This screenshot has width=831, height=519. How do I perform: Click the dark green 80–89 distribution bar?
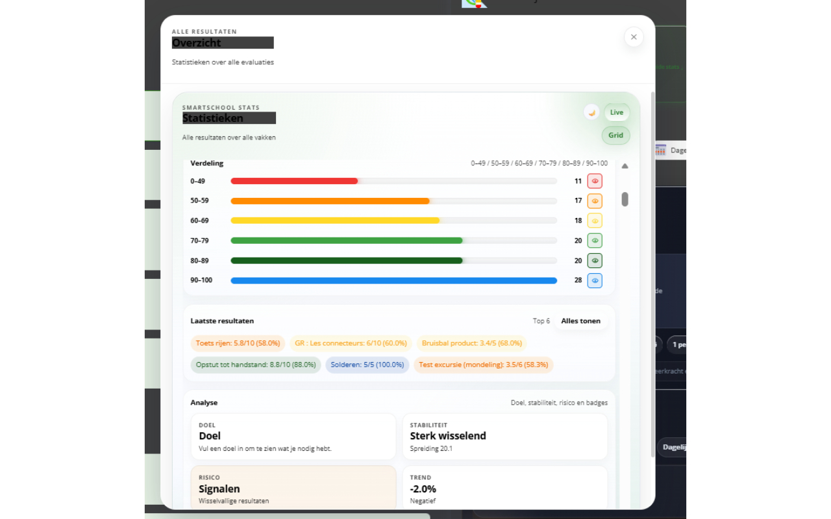pyautogui.click(x=347, y=261)
